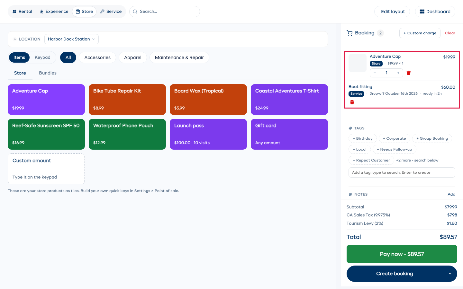The width and height of the screenshot is (463, 289).
Task: Add Waterproof Phone Pouch tile
Action: (127, 134)
